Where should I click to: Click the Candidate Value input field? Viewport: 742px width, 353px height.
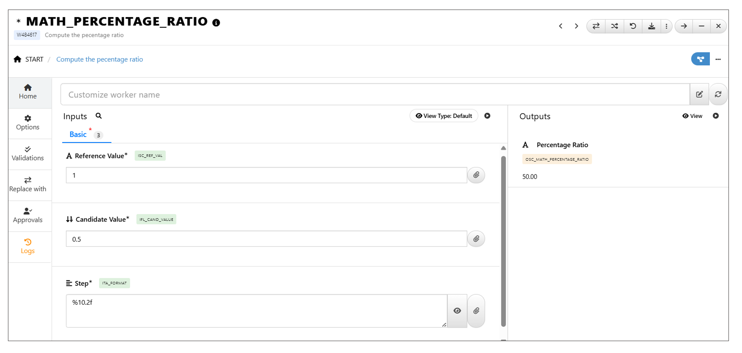click(266, 239)
